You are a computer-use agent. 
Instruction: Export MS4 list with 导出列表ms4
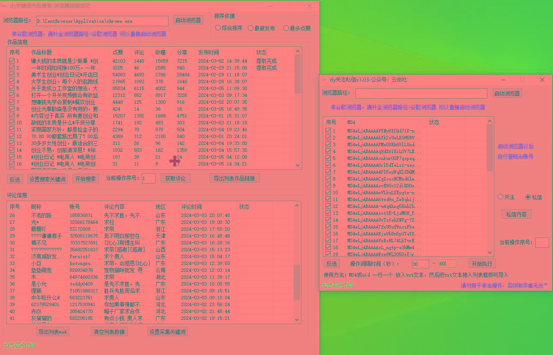[52, 331]
